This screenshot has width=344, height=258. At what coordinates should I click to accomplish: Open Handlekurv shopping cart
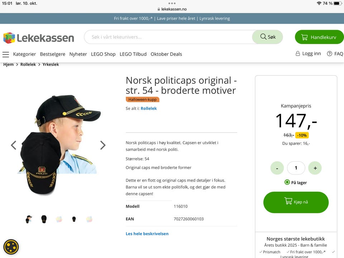point(319,37)
